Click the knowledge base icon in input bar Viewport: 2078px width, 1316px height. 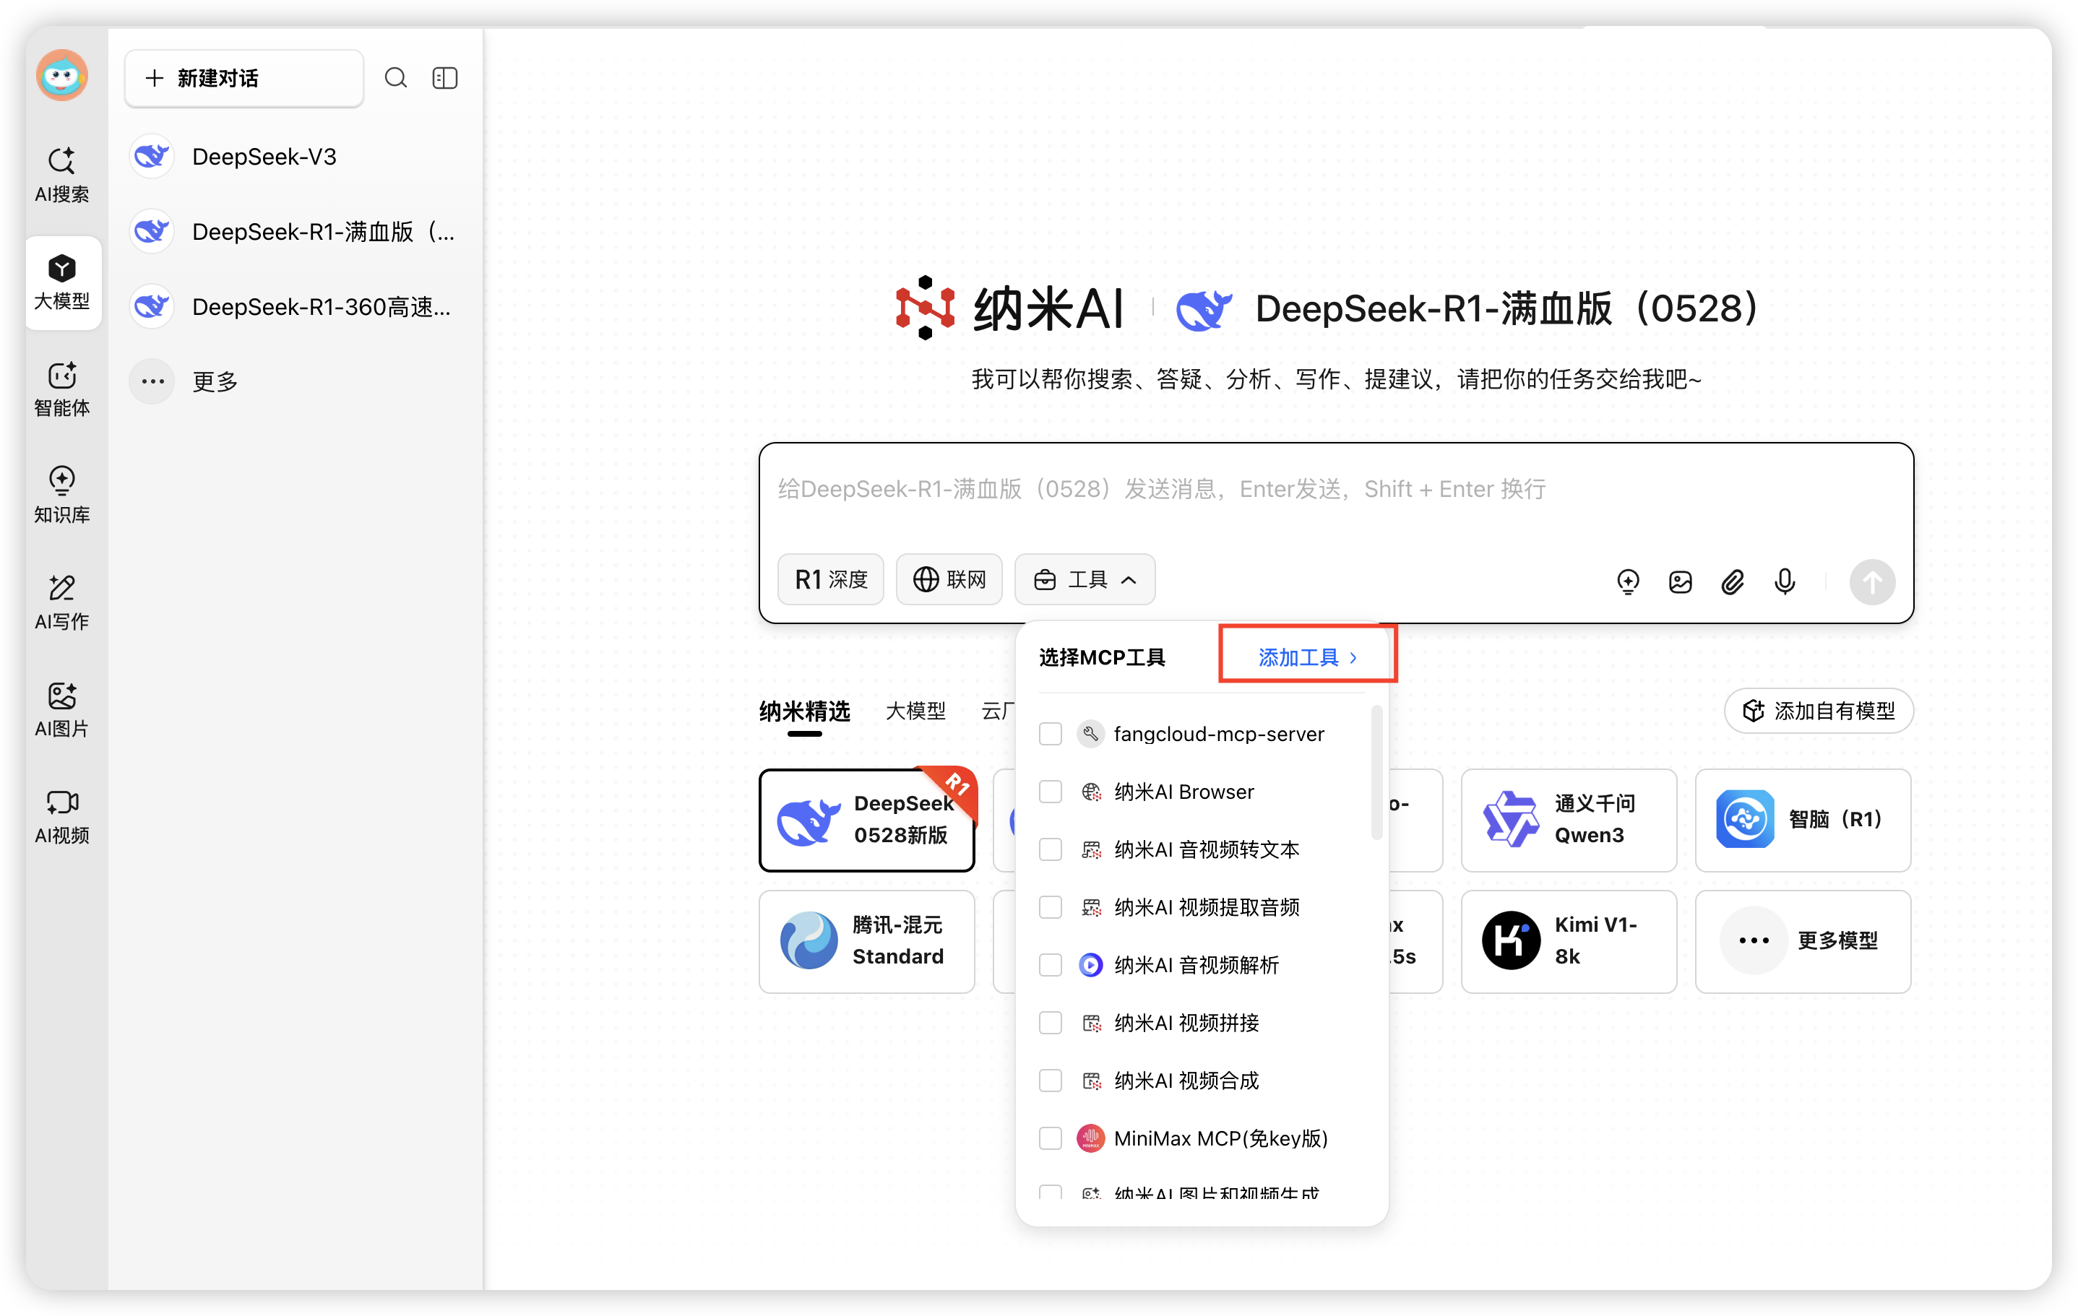(1628, 582)
